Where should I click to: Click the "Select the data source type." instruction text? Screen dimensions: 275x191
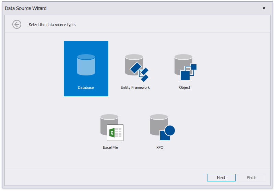(52, 25)
